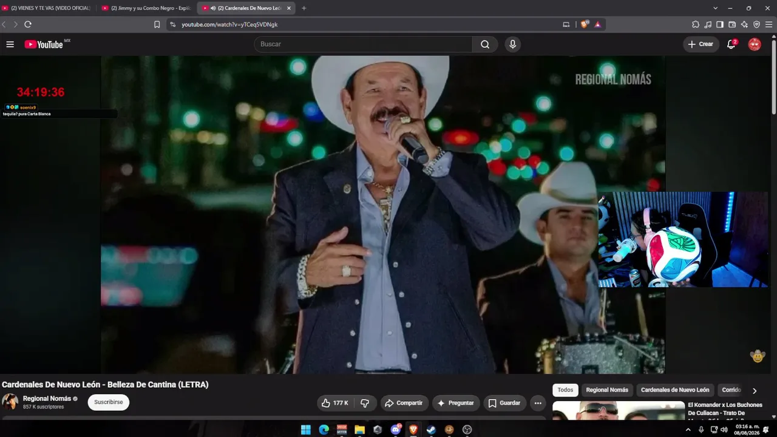Show the browser sidebar panel
This screenshot has width=777, height=437.
pos(720,25)
